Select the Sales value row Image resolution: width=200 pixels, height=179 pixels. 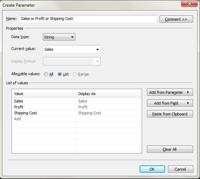pyautogui.click(x=76, y=101)
